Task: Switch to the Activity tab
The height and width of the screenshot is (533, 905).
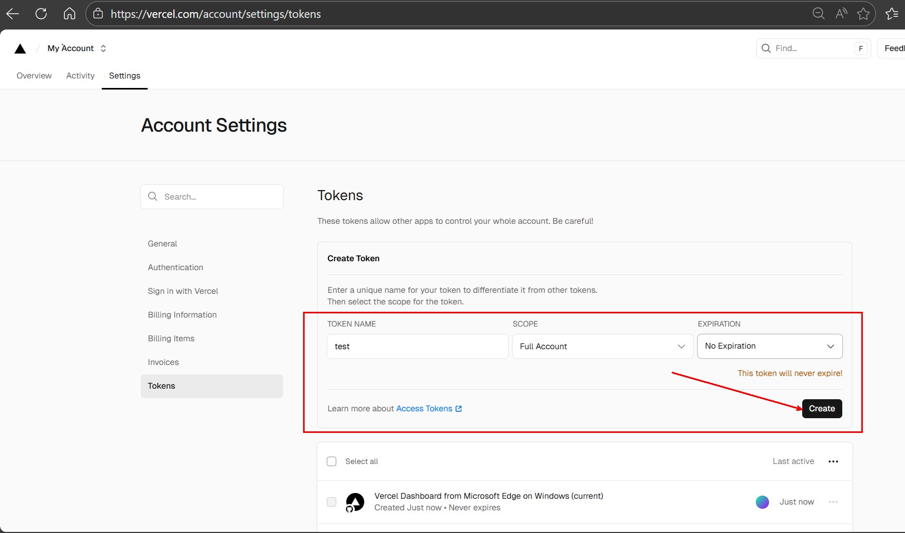Action: [x=80, y=76]
